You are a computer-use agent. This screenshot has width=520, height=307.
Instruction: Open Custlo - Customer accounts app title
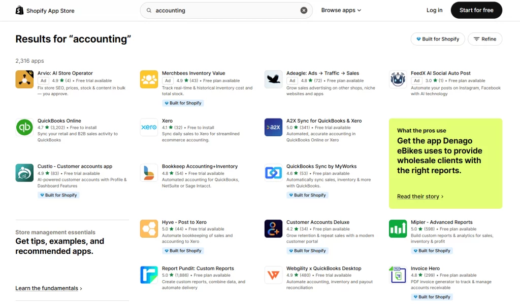[x=75, y=166]
